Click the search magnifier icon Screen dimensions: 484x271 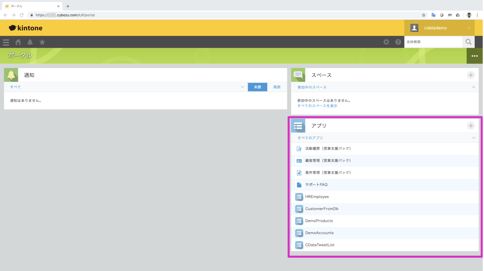coord(468,42)
